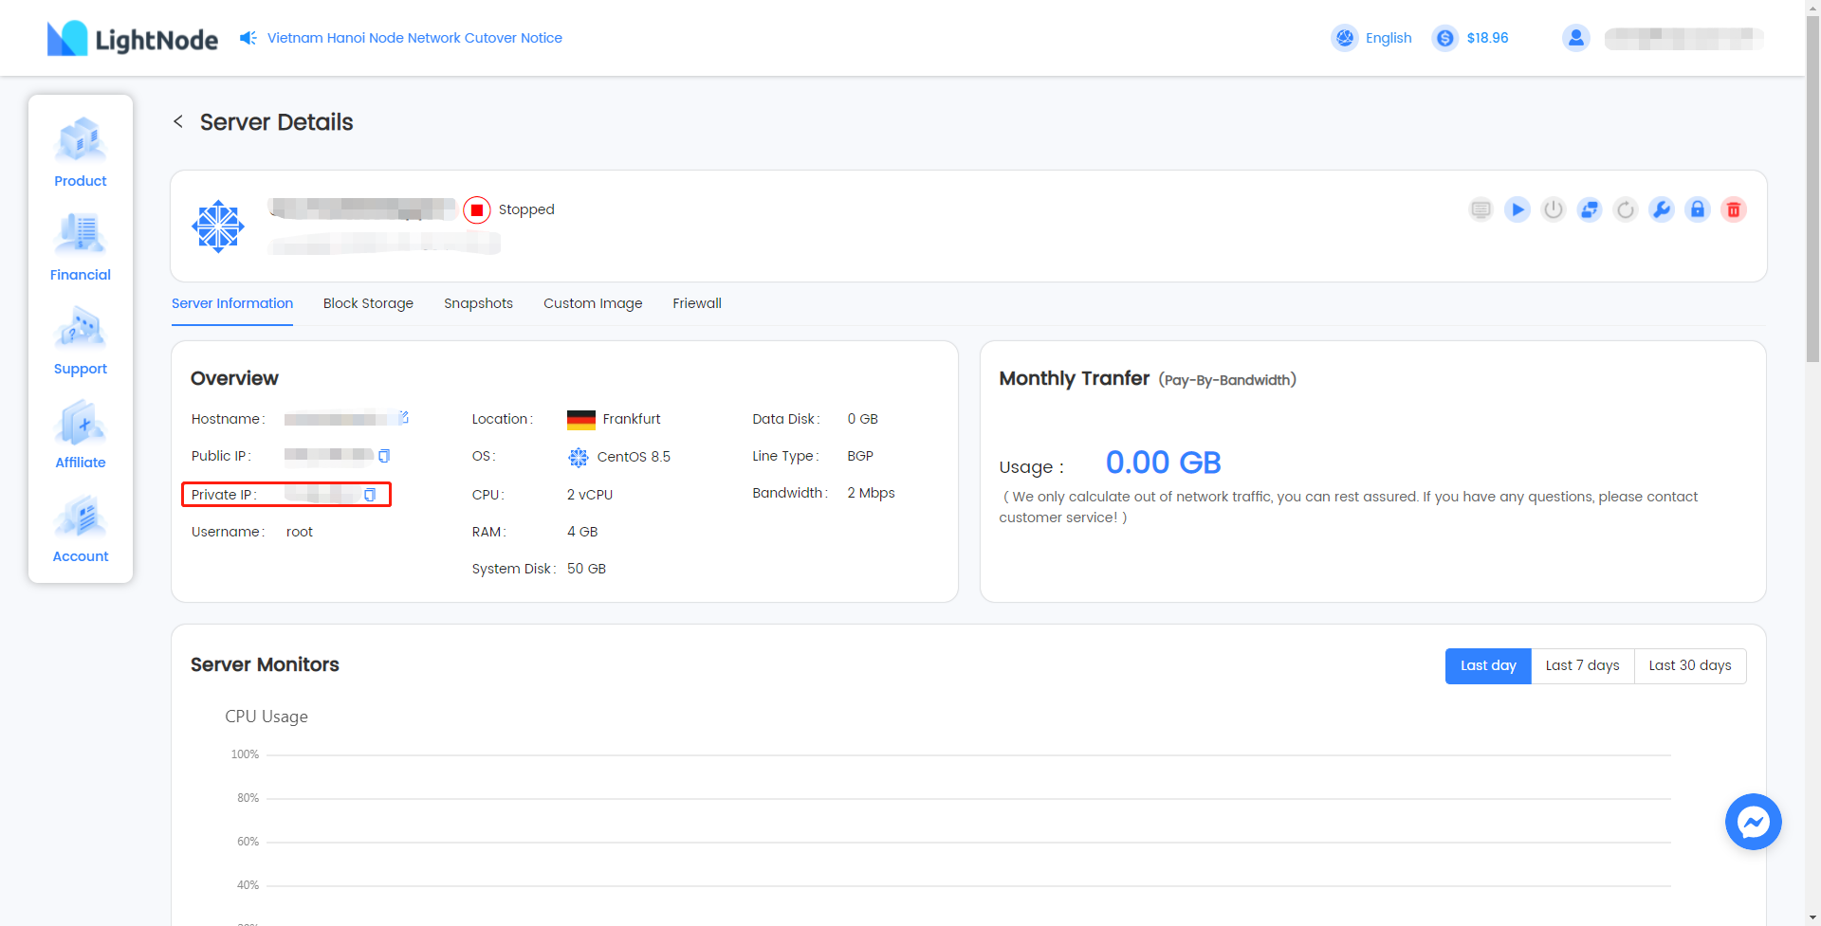Open the Support sidebar section
The width and height of the screenshot is (1821, 926).
81,340
